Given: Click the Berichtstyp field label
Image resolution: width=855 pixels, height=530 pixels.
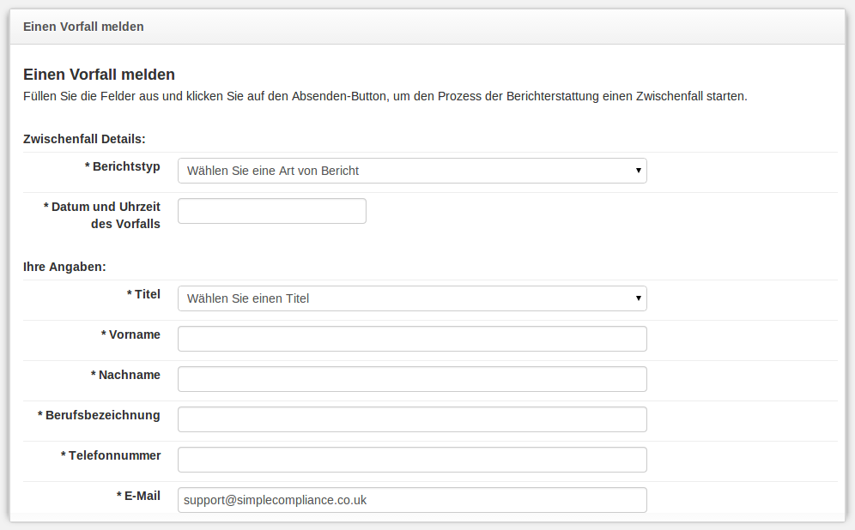Looking at the screenshot, I should [x=123, y=166].
